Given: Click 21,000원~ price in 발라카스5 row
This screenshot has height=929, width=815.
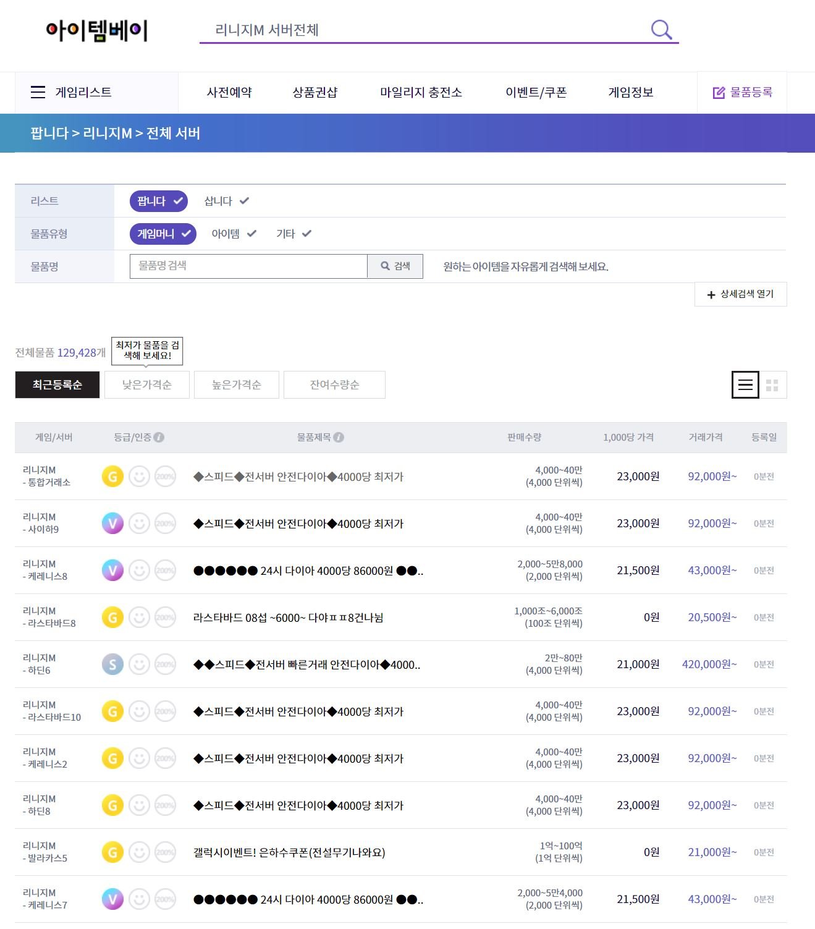Looking at the screenshot, I should click(712, 852).
